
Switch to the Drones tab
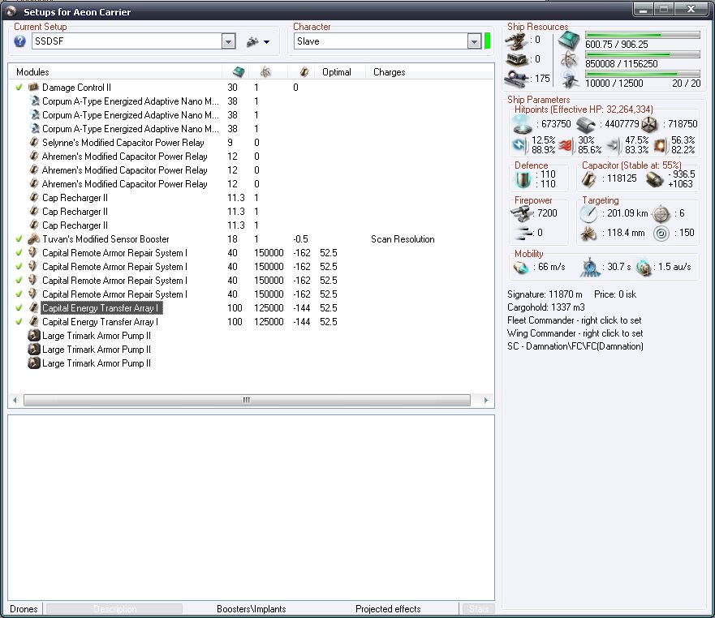coord(24,609)
